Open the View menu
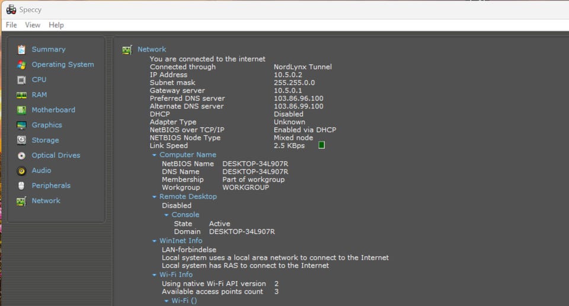 click(33, 25)
